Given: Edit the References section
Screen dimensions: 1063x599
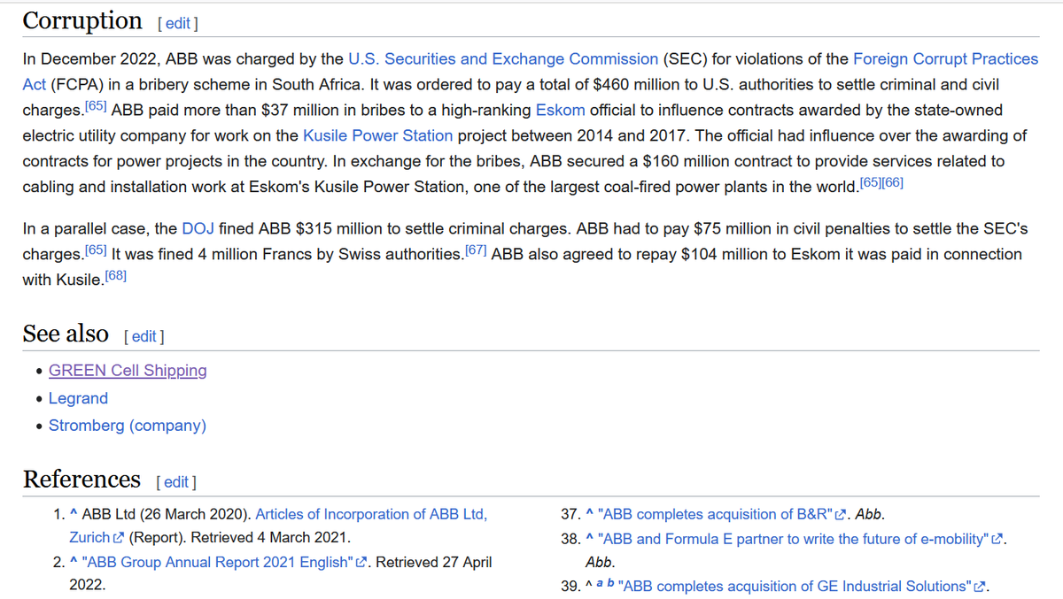Looking at the screenshot, I should [x=176, y=482].
